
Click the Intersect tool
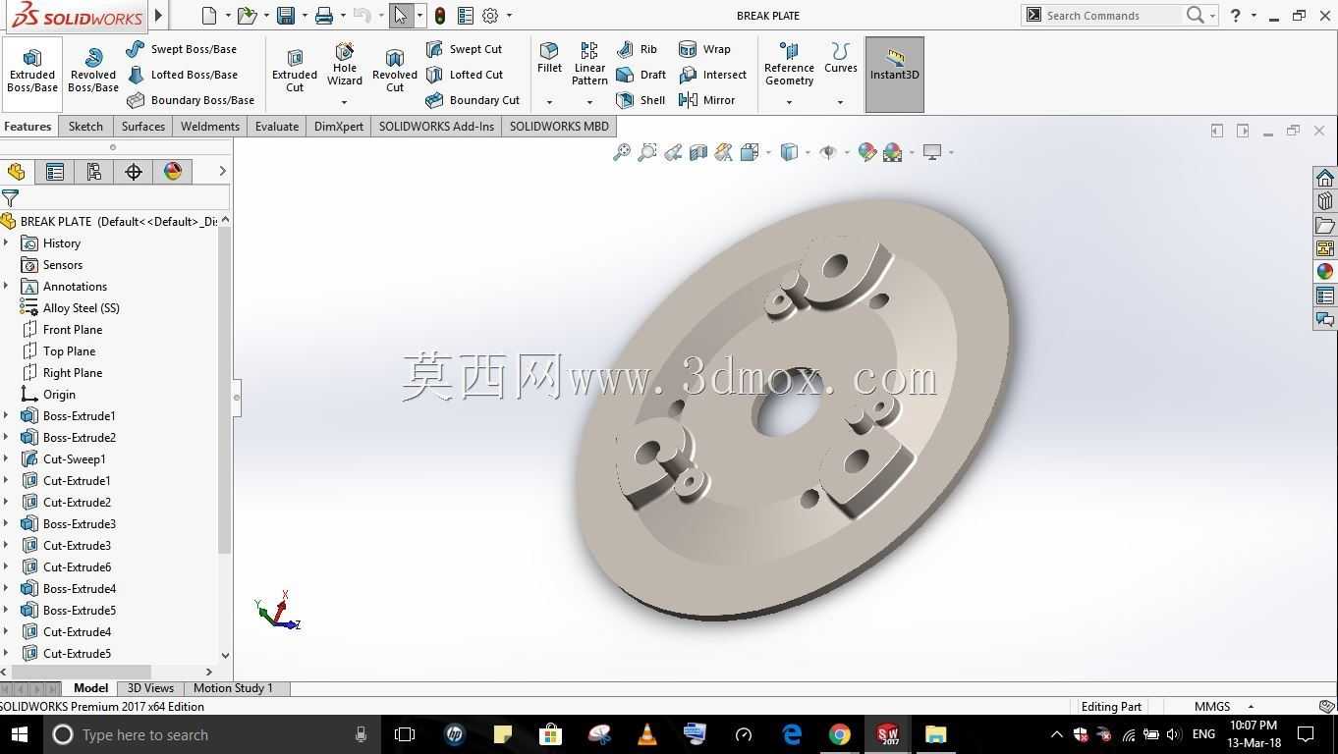click(x=712, y=75)
